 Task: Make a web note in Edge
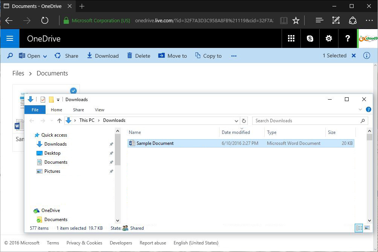click(336, 20)
